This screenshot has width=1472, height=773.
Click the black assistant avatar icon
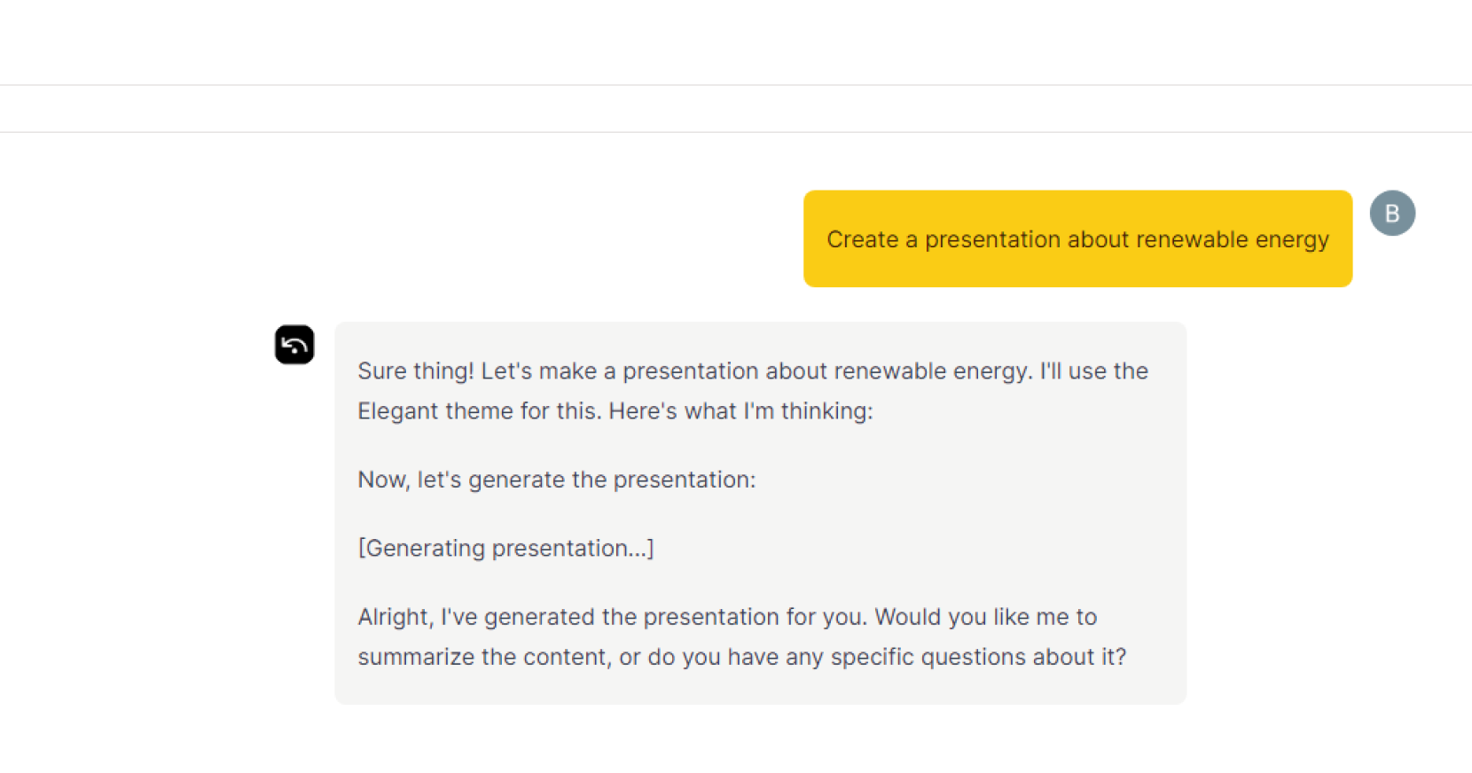(x=294, y=345)
